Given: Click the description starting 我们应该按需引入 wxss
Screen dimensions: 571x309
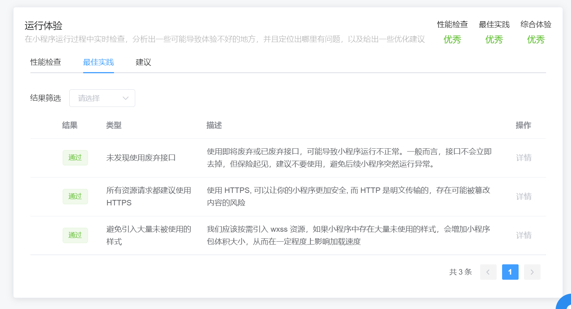Looking at the screenshot, I should (349, 235).
